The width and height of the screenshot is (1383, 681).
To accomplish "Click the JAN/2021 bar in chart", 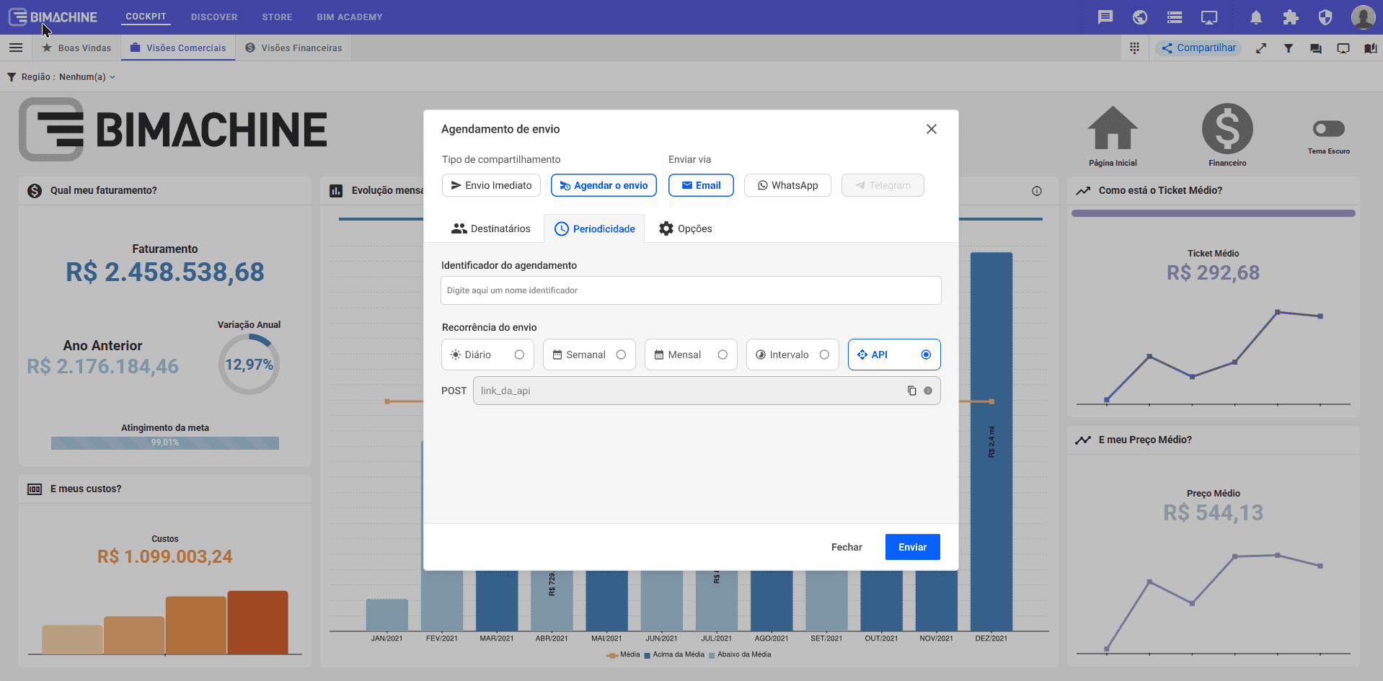I will 387,615.
